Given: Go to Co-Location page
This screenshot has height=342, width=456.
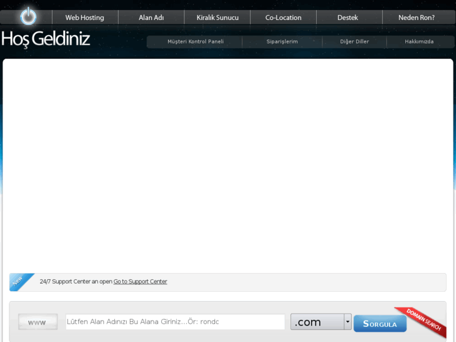Looking at the screenshot, I should click(284, 18).
